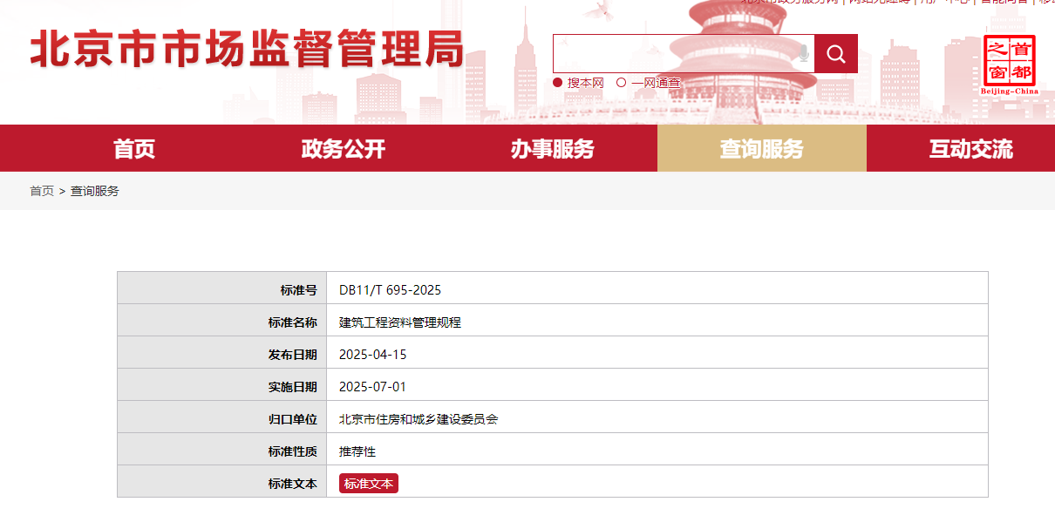Image resolution: width=1055 pixels, height=529 pixels.
Task: Open the 政务公开 navigation tab
Action: 344,149
